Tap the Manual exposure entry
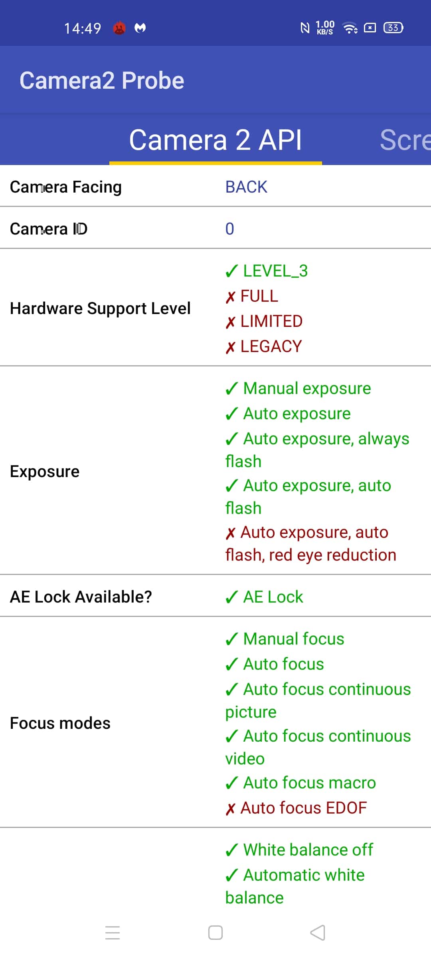This screenshot has width=431, height=959. [298, 388]
